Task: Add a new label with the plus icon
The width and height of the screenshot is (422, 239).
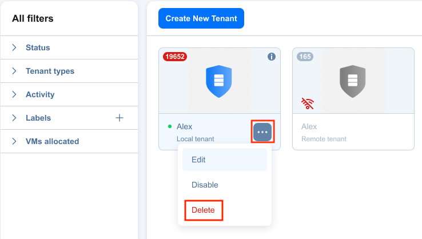Action: [x=120, y=118]
